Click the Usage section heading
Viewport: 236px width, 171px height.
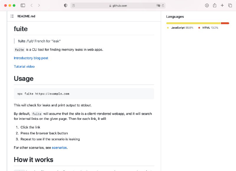pyautogui.click(x=24, y=78)
